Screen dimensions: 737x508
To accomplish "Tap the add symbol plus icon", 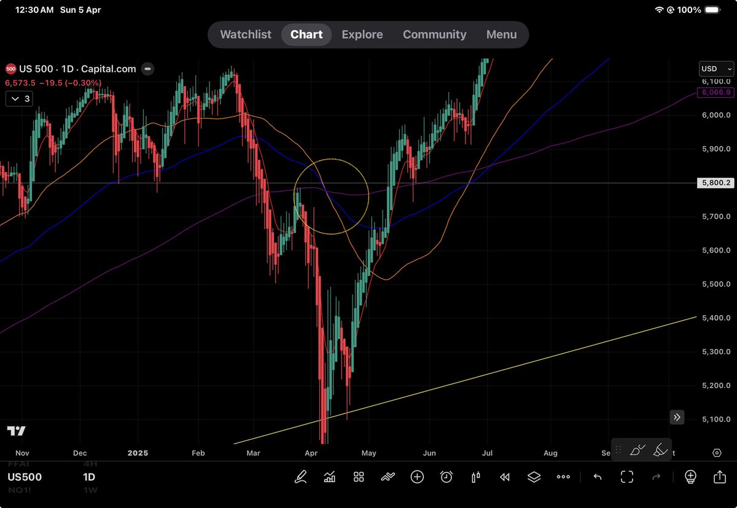I will [417, 477].
